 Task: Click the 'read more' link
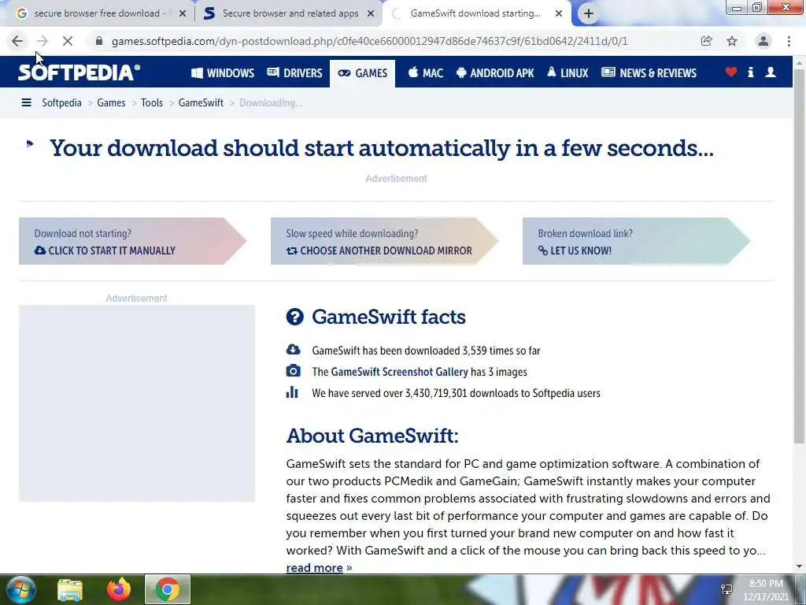point(315,567)
